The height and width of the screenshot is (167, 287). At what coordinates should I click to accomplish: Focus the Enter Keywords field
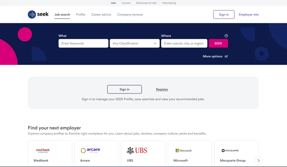click(84, 43)
